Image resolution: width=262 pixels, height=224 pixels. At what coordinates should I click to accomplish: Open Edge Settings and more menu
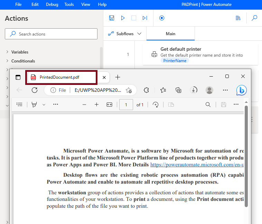[x=225, y=90]
